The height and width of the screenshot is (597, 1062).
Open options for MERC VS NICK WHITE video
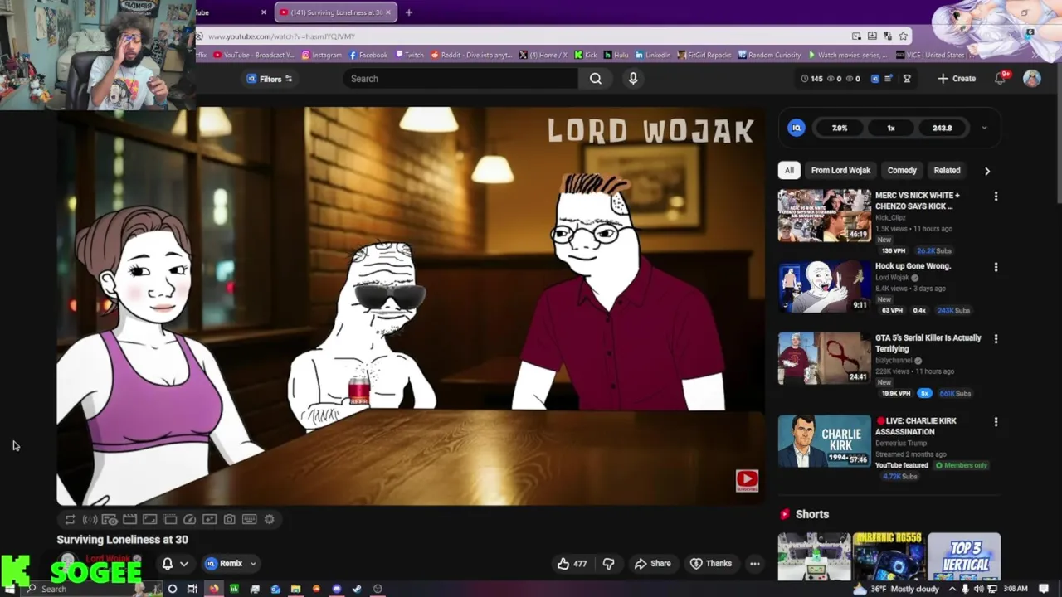tap(996, 197)
